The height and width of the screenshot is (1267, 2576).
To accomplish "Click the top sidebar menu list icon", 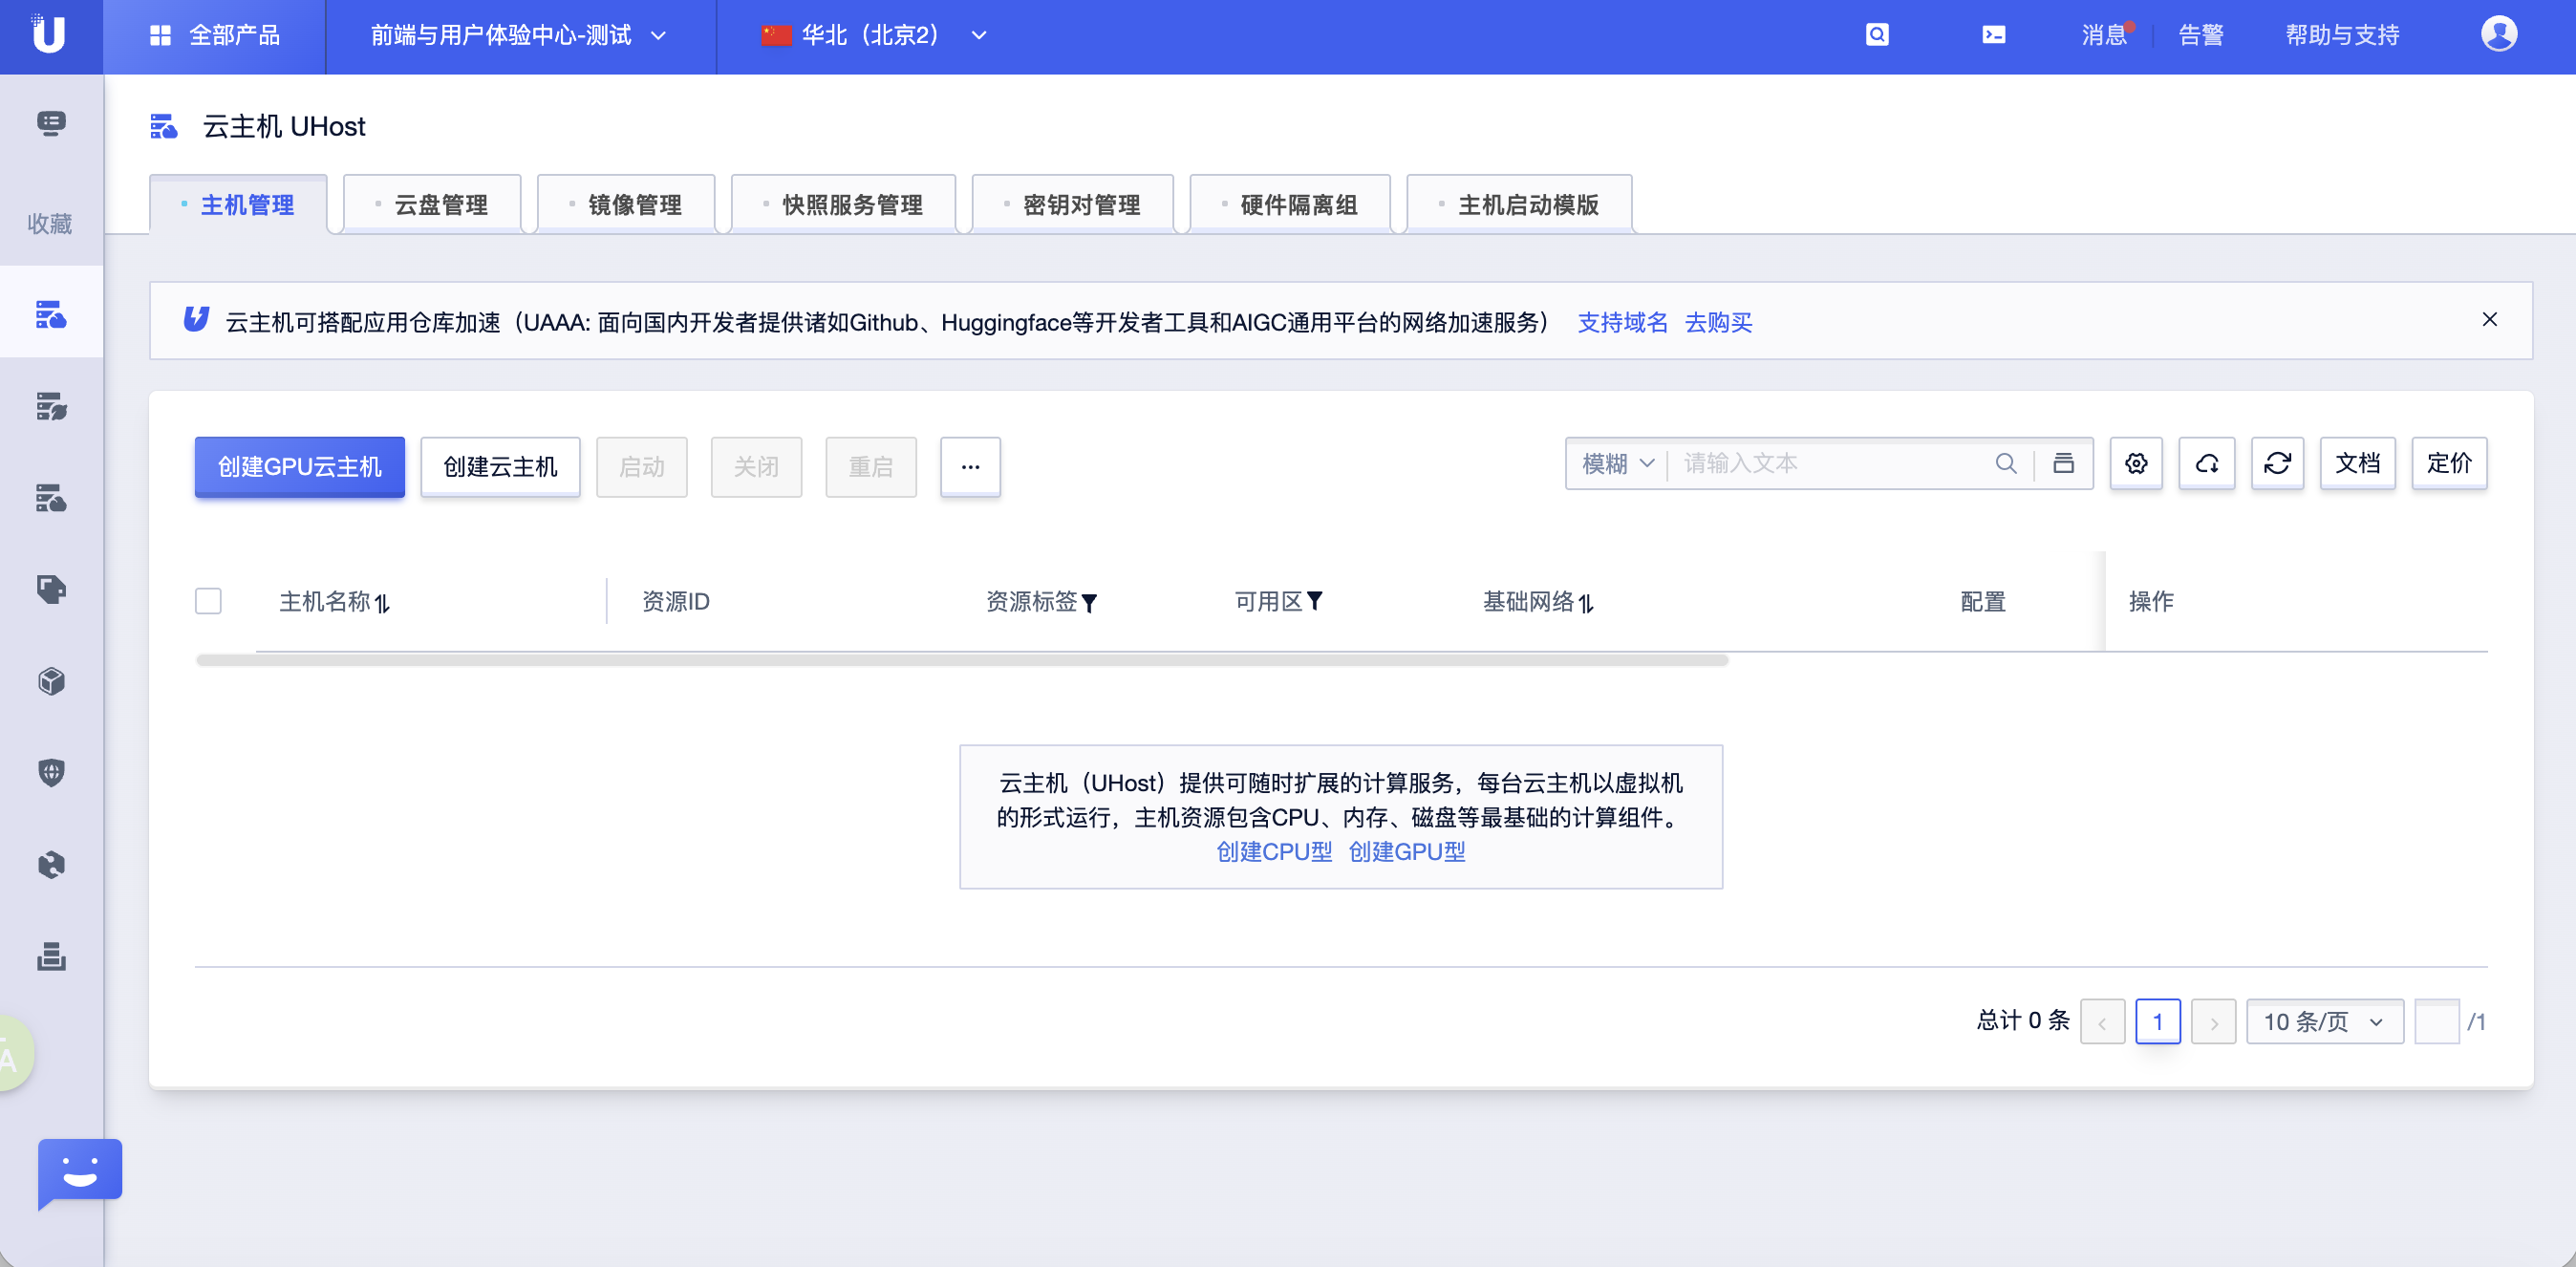I will pyautogui.click(x=51, y=123).
